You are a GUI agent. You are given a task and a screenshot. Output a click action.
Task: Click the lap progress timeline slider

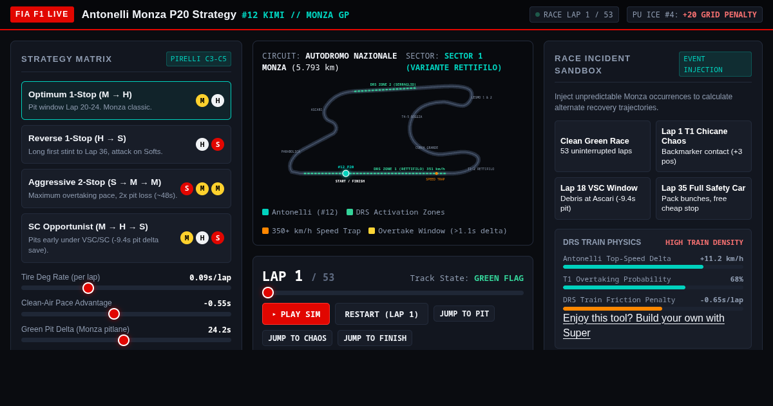click(393, 293)
